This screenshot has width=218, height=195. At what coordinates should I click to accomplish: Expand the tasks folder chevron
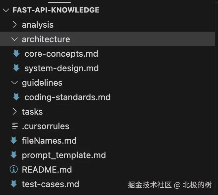tap(14, 112)
